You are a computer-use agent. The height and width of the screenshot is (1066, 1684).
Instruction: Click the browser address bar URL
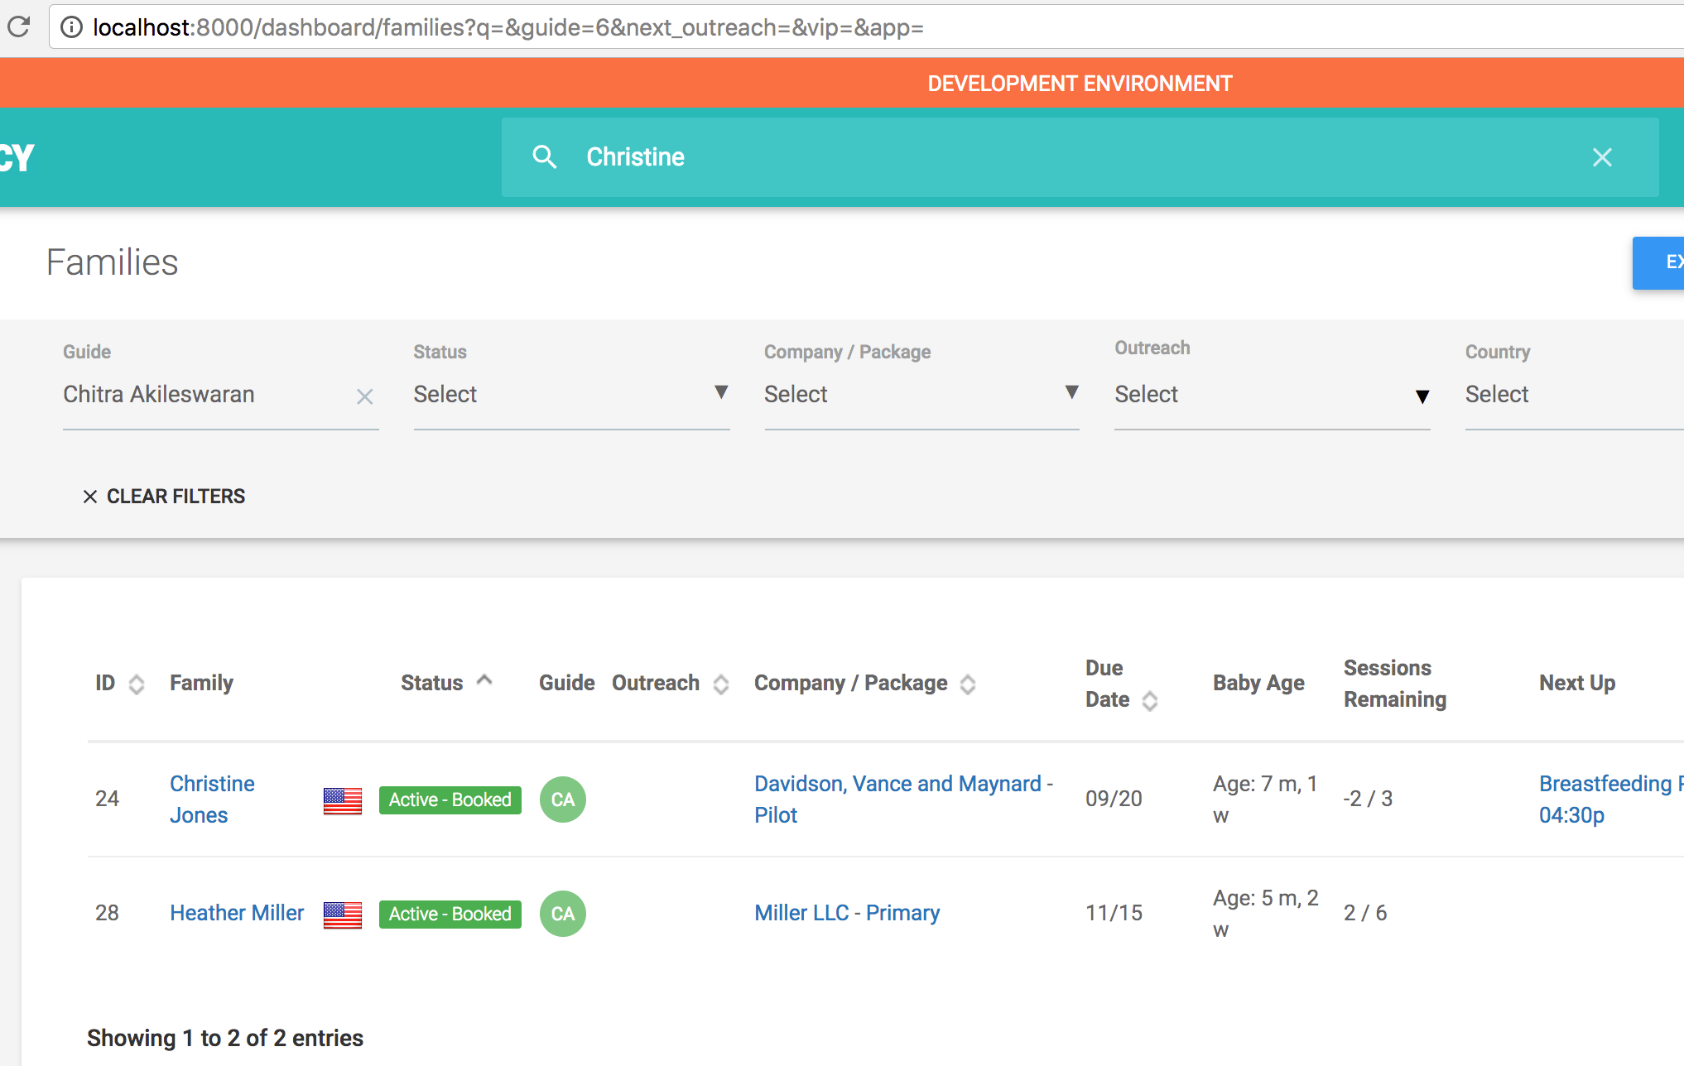508,27
